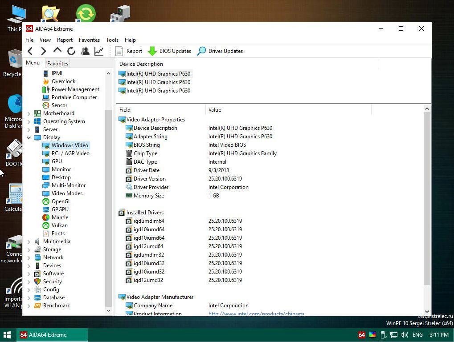
Task: Go forward using the right arrow toolbar icon
Action: pos(43,51)
